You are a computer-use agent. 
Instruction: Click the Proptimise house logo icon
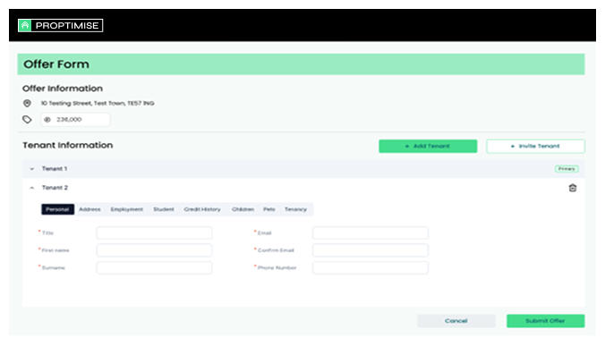click(25, 25)
